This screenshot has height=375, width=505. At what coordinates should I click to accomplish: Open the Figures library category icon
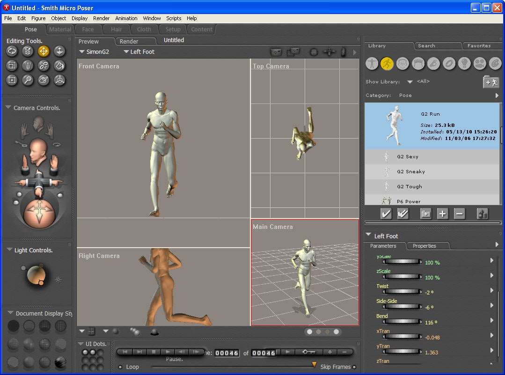pyautogui.click(x=372, y=63)
